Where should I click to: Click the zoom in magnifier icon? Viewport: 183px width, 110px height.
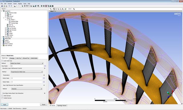coord(58,9)
